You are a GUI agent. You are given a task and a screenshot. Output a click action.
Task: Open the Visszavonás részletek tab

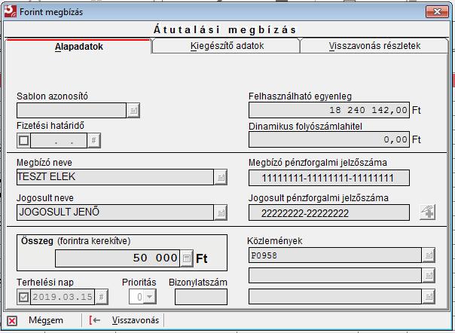pos(374,46)
